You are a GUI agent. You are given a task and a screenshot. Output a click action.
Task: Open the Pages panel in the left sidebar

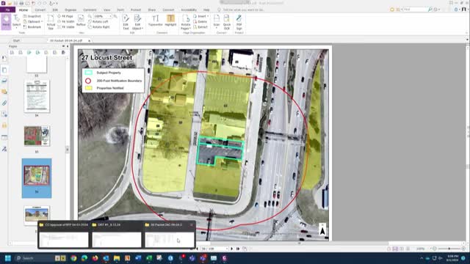[4, 70]
